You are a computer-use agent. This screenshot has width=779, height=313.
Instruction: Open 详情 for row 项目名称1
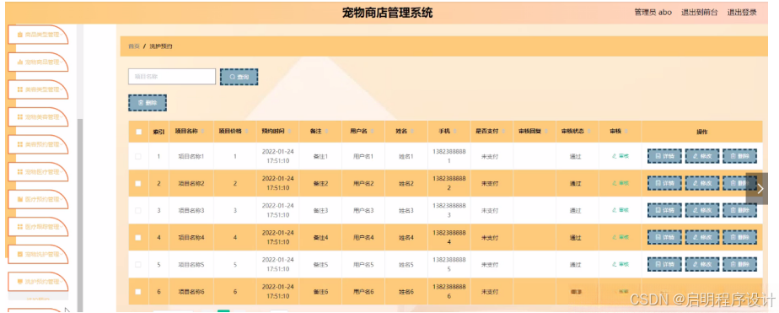pos(664,156)
